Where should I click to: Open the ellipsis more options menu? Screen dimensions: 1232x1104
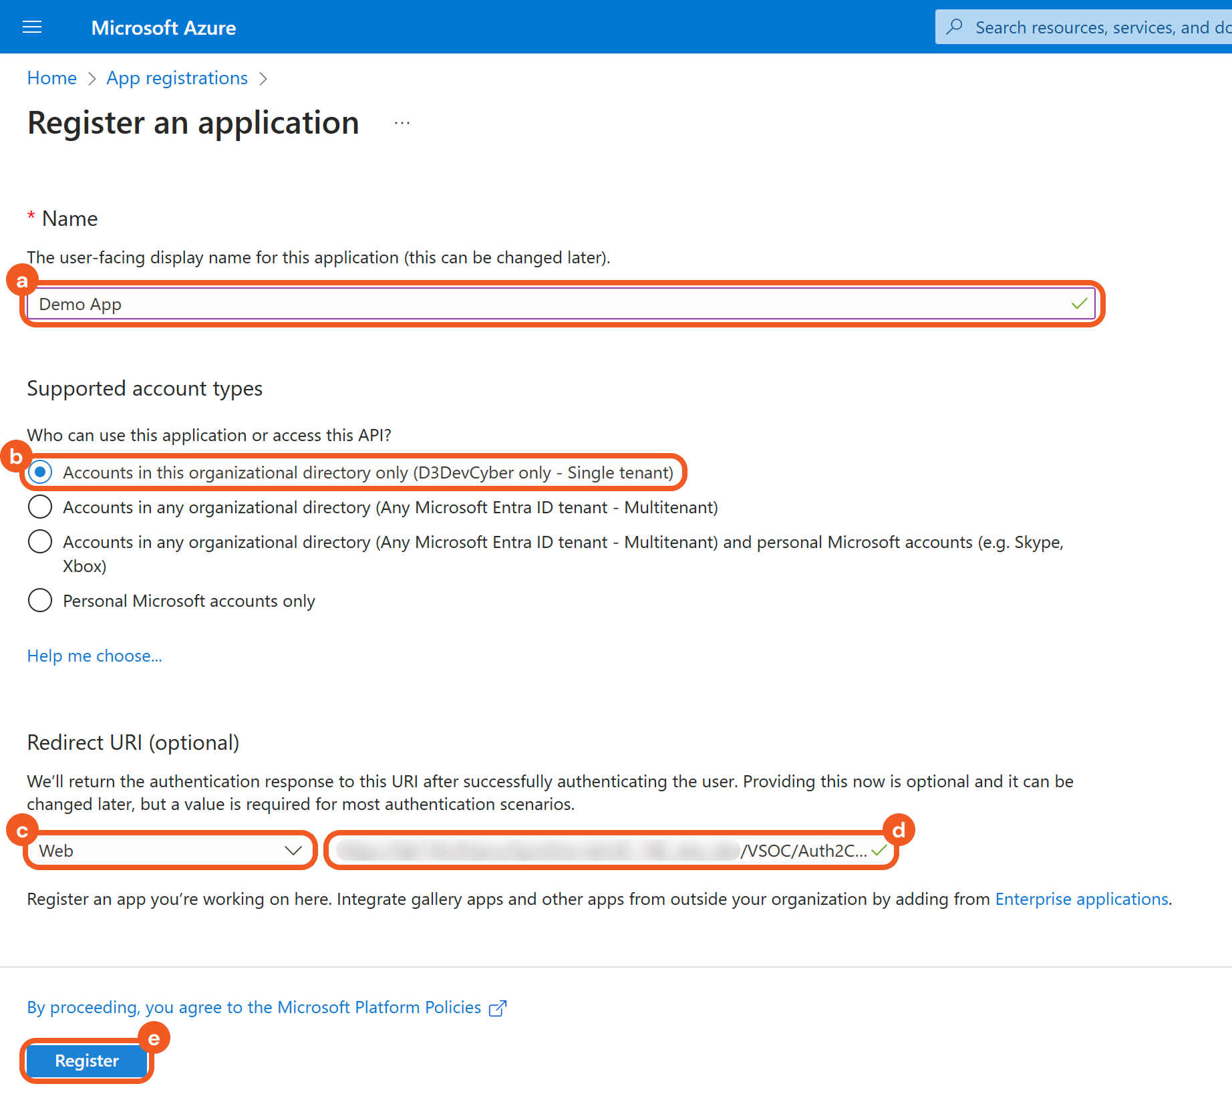(402, 123)
